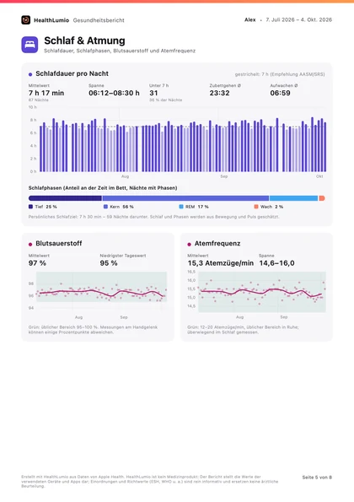Click the Aug label under the sleep duration chart
Image resolution: width=354 pixels, height=502 pixels.
[x=125, y=176]
